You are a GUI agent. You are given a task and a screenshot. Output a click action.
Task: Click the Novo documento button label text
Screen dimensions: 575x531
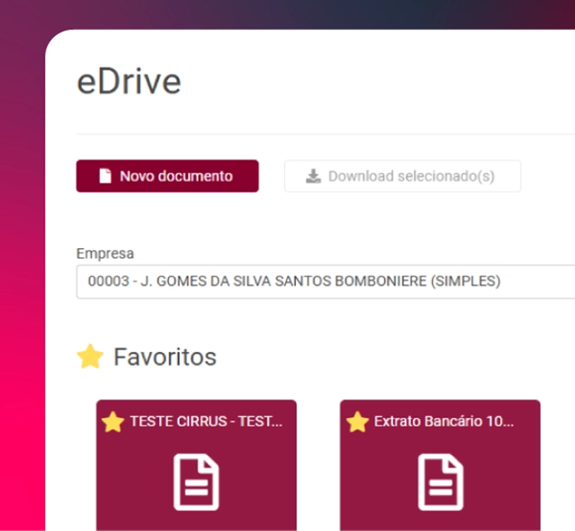pyautogui.click(x=176, y=176)
